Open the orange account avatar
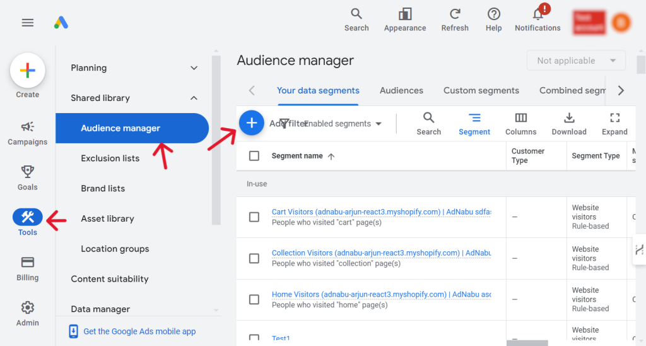Image resolution: width=646 pixels, height=346 pixels. coord(621,22)
